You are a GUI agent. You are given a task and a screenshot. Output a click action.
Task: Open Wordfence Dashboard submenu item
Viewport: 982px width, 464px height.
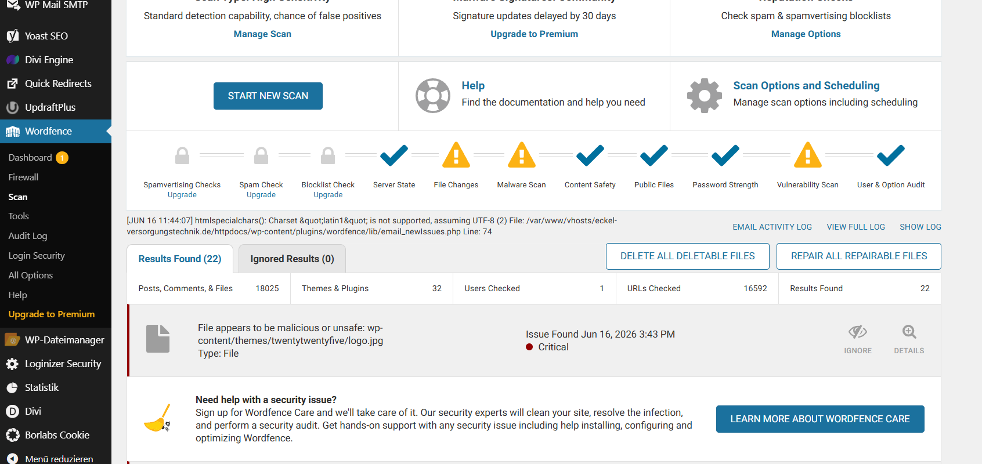[30, 158]
